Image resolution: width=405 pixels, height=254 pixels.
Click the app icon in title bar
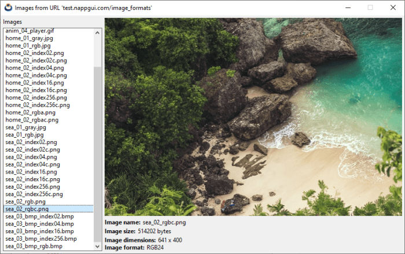coord(7,8)
